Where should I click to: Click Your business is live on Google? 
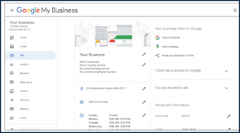pos(178,28)
